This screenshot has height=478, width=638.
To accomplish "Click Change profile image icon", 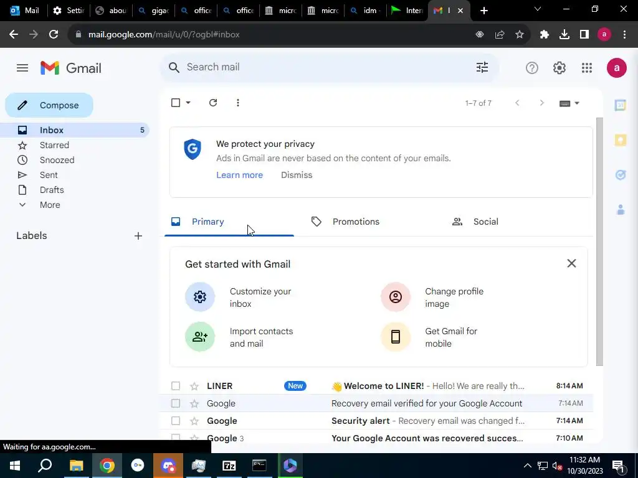I will tap(396, 297).
